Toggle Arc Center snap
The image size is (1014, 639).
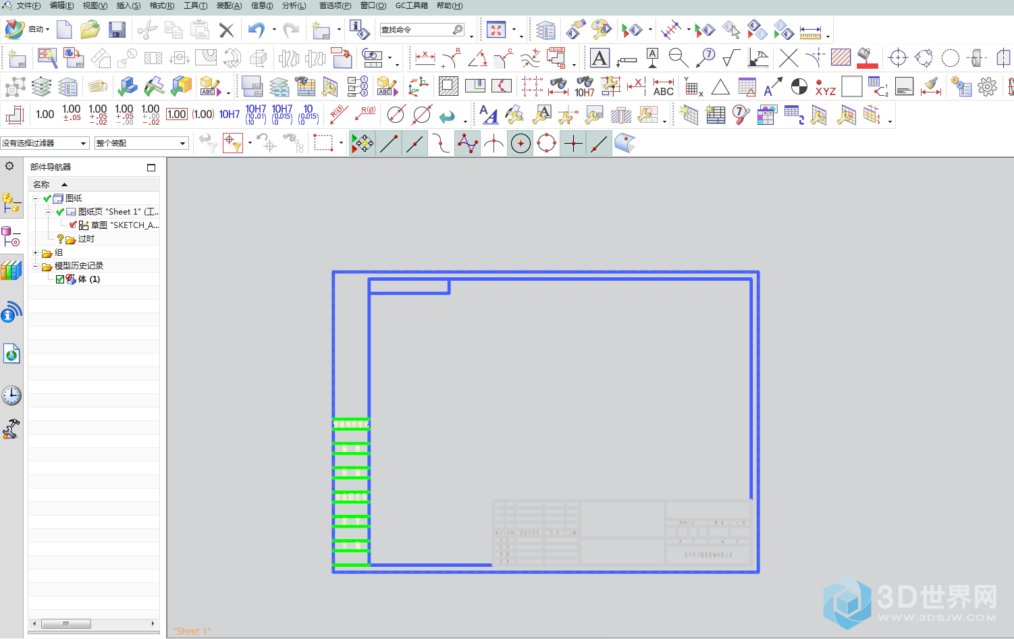521,143
